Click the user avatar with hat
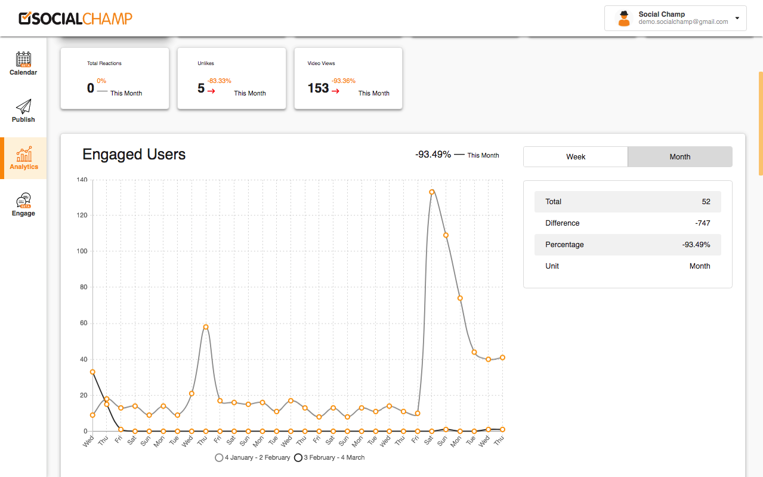The image size is (763, 477). [x=624, y=19]
